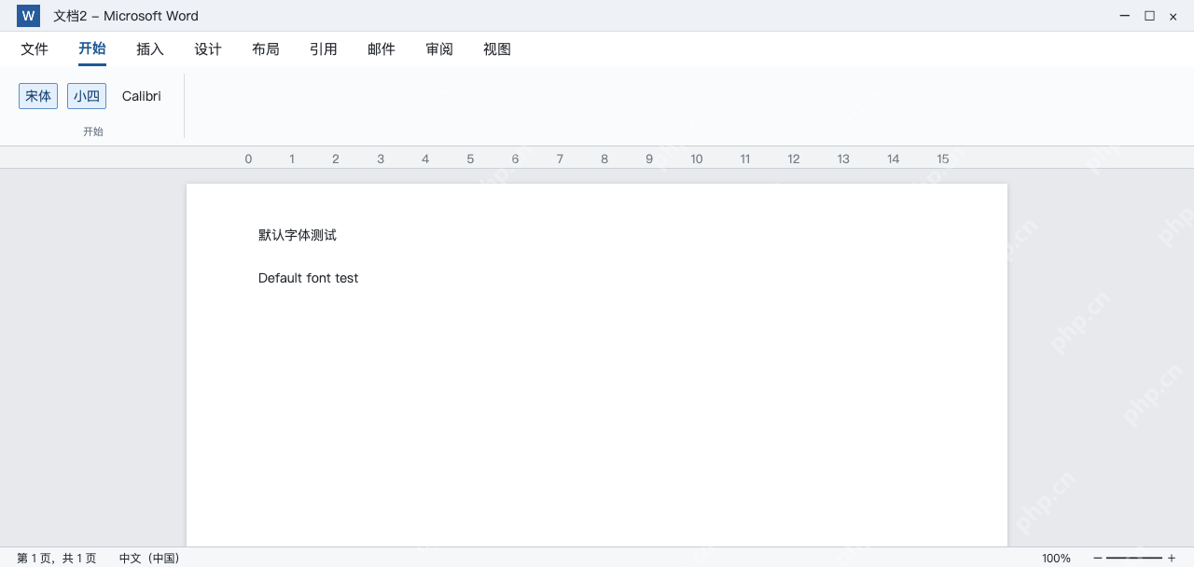The height and width of the screenshot is (567, 1194).
Task: Open the 设计 ribbon tab
Action: [x=208, y=49]
